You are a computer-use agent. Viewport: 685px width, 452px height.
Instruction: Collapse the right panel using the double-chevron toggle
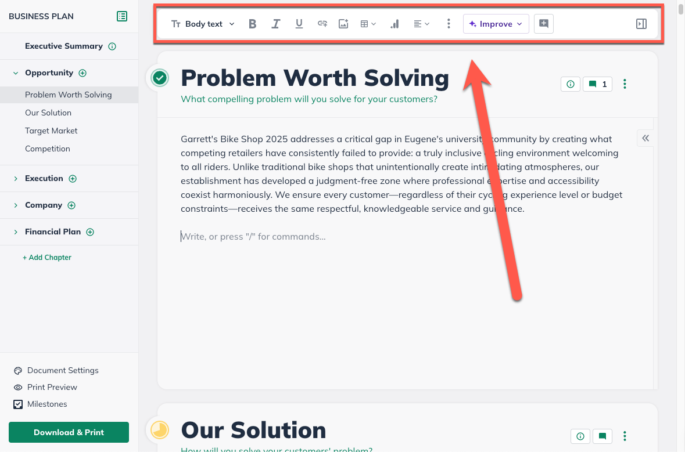point(645,138)
